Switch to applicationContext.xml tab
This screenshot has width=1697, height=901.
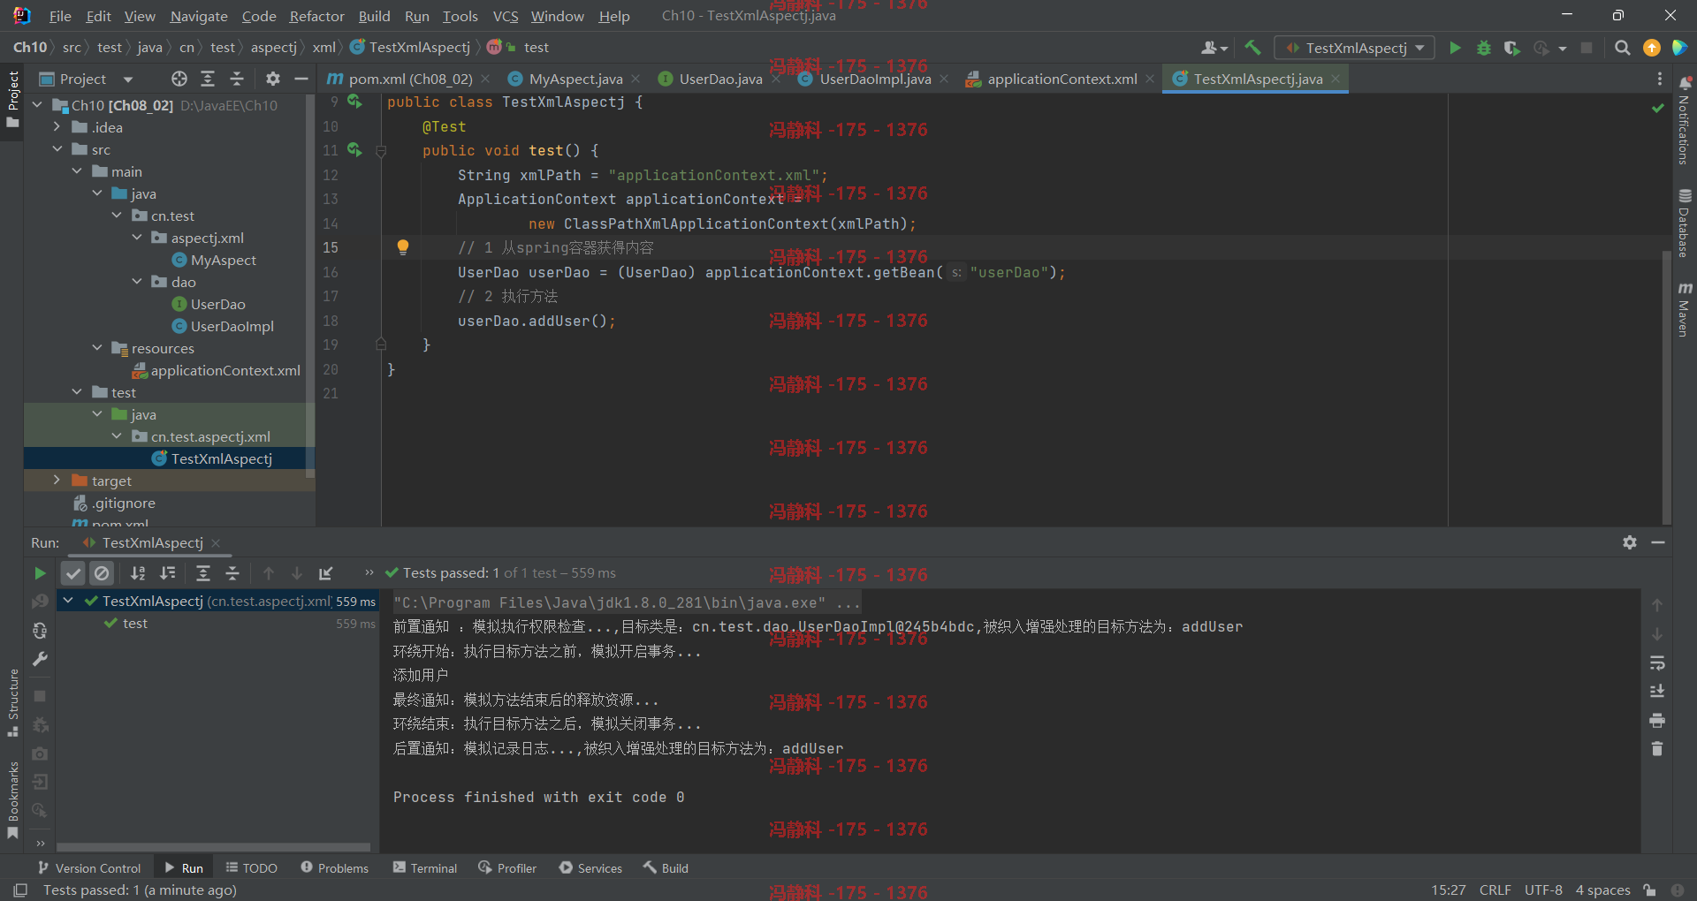(1062, 79)
